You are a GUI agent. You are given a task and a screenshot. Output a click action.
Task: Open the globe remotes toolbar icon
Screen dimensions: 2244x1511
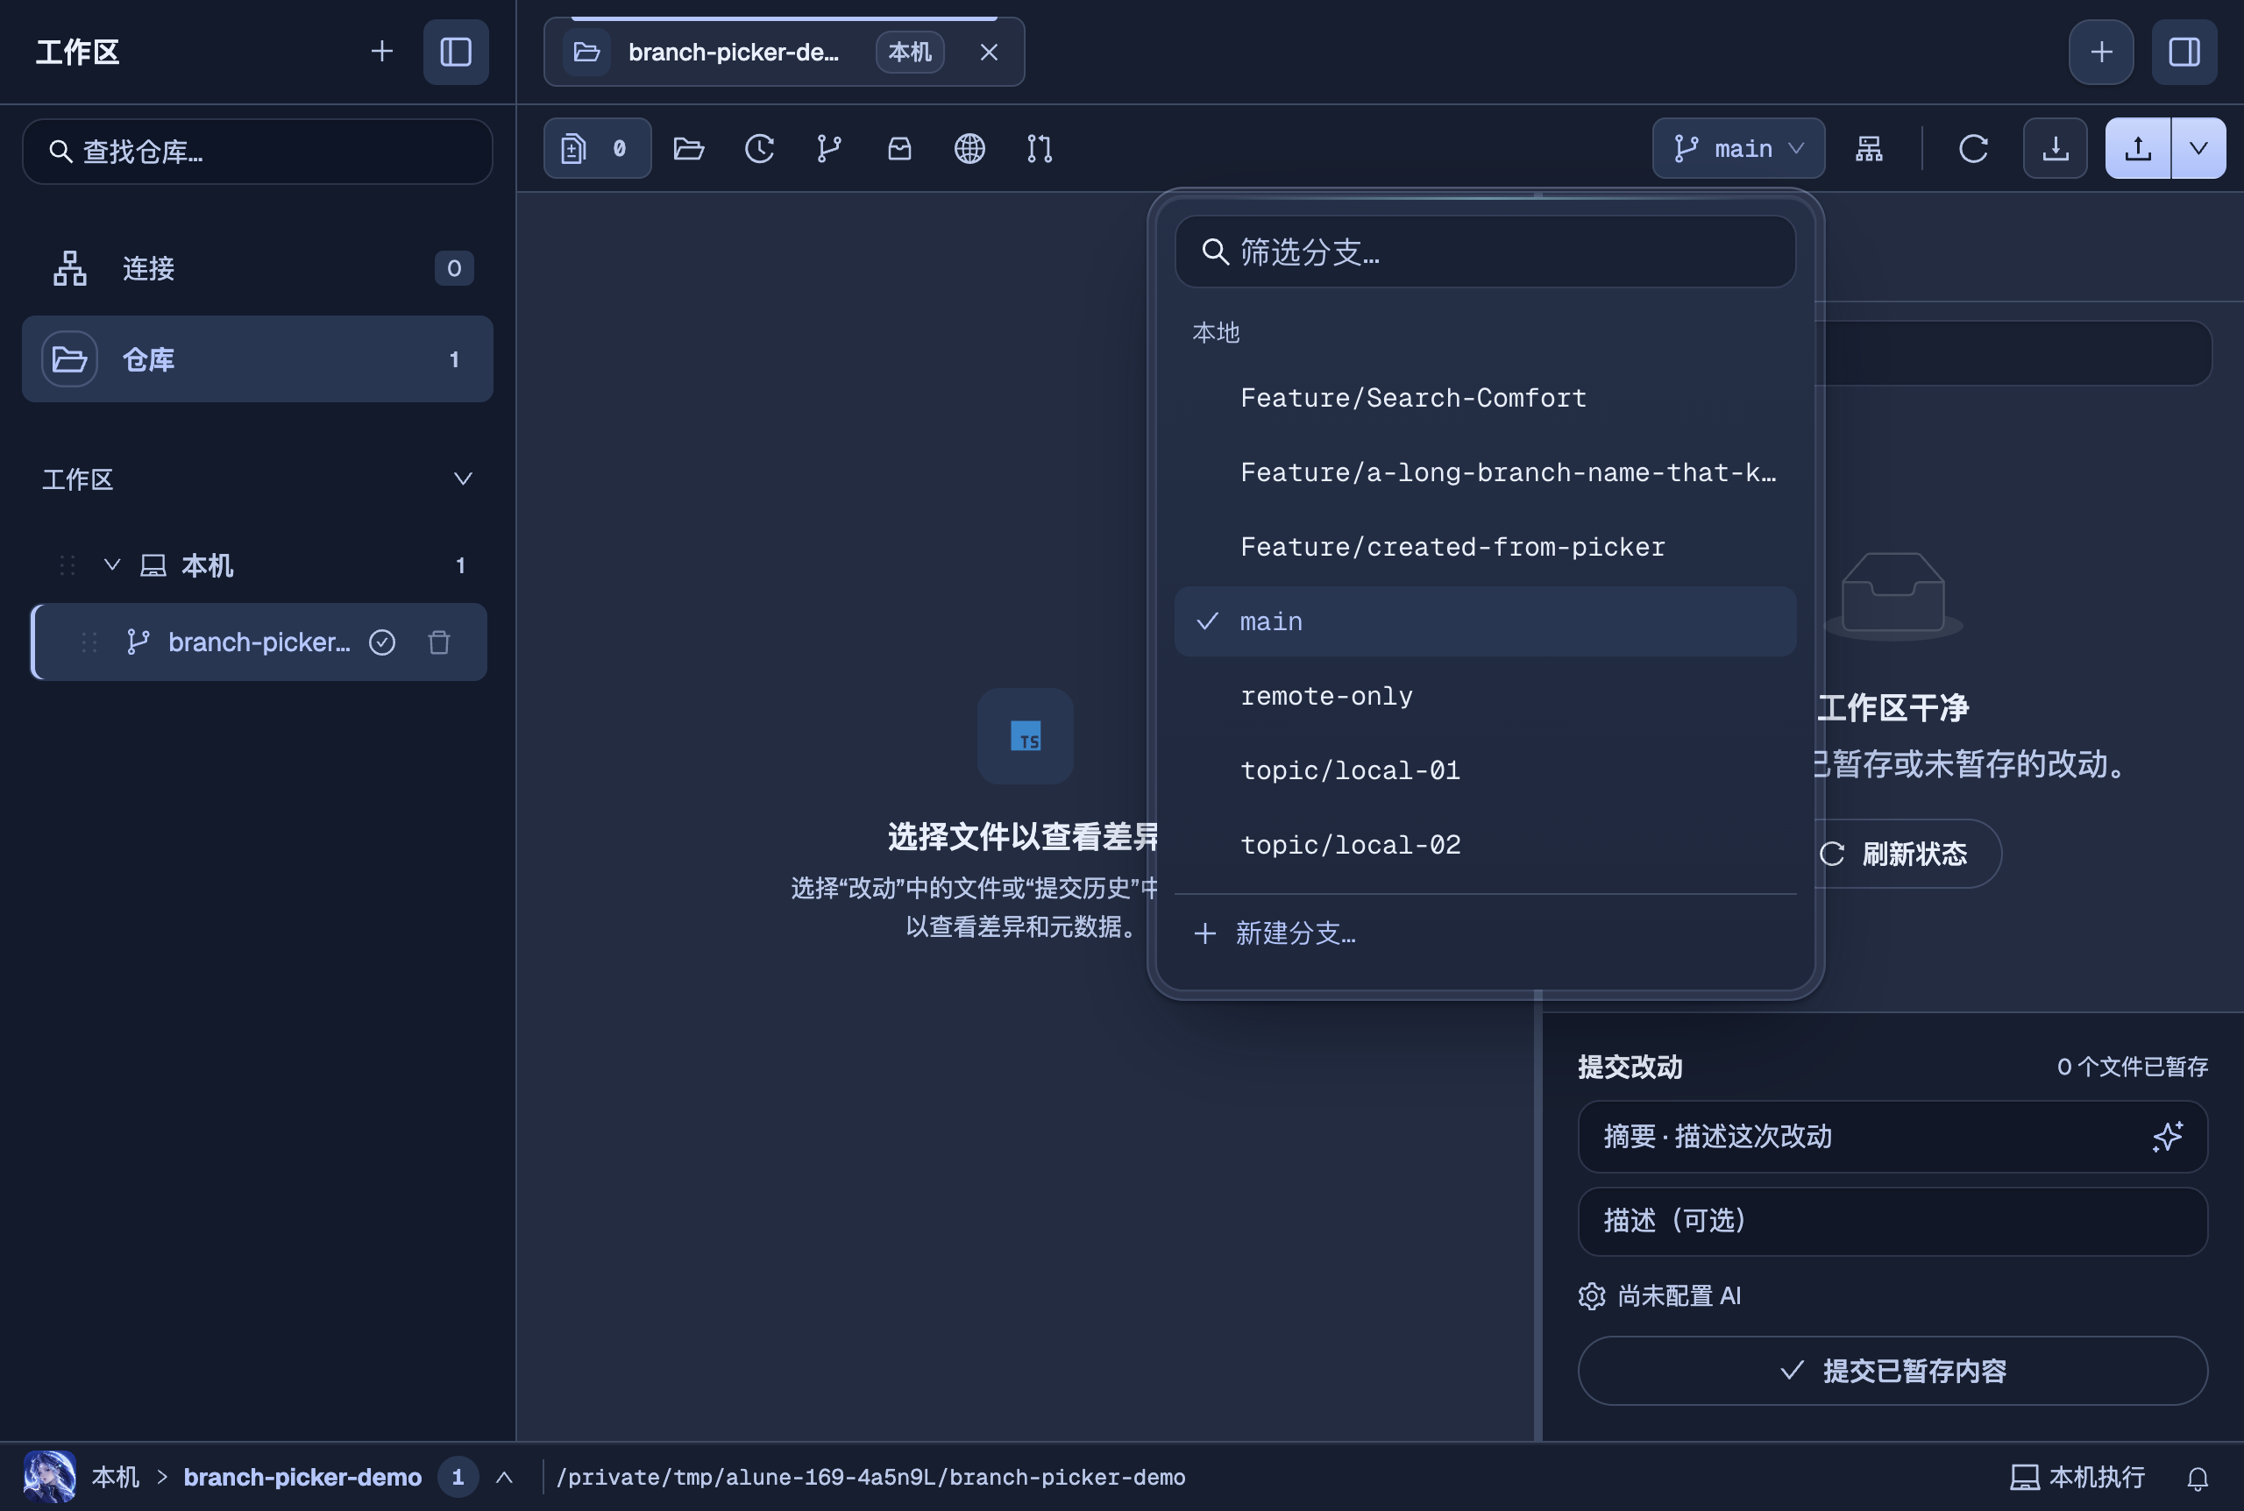click(969, 148)
